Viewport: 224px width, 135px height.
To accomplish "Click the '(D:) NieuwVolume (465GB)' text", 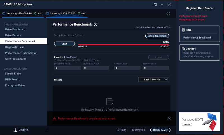I will pos(67,60).
